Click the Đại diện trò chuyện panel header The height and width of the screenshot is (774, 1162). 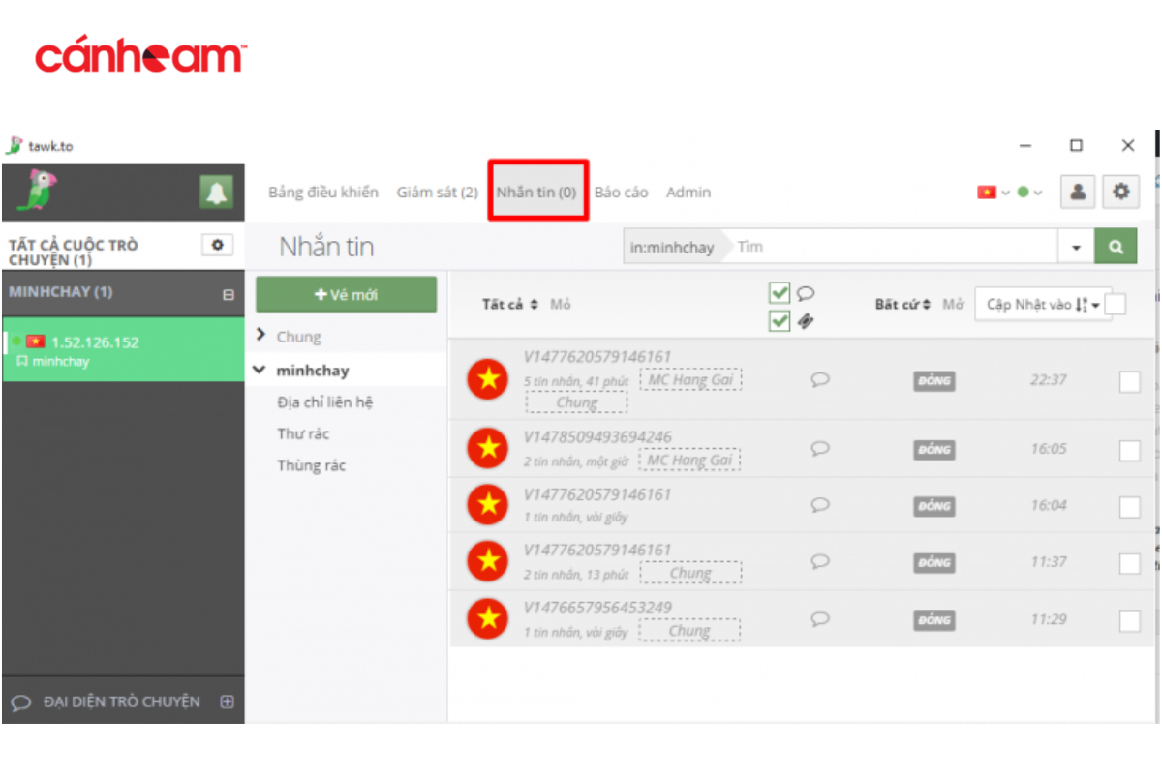click(123, 702)
